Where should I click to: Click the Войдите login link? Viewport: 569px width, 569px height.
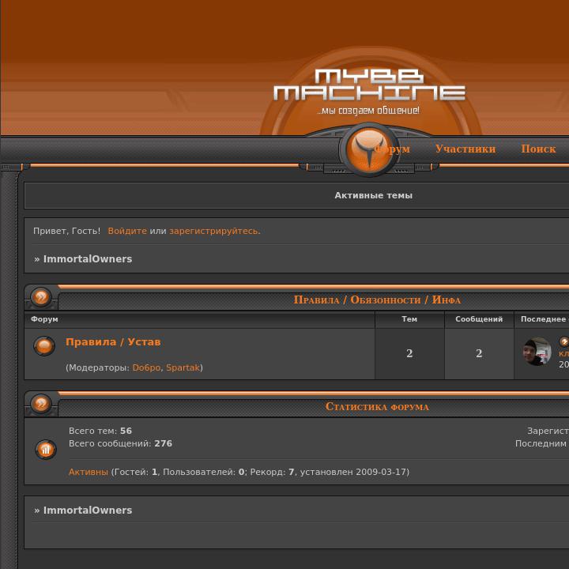click(127, 231)
